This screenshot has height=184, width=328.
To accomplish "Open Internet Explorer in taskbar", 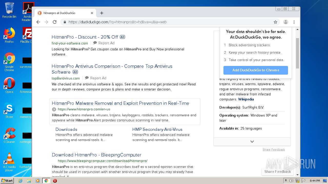I will [x=20, y=181].
